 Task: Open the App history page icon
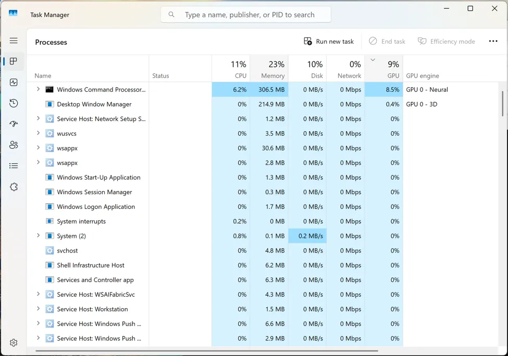(14, 103)
